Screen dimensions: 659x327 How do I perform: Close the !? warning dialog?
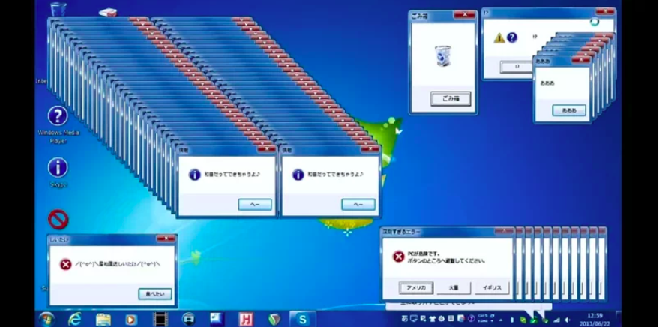(x=605, y=11)
